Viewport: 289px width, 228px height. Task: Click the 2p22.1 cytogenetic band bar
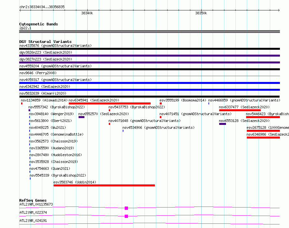[149, 32]
